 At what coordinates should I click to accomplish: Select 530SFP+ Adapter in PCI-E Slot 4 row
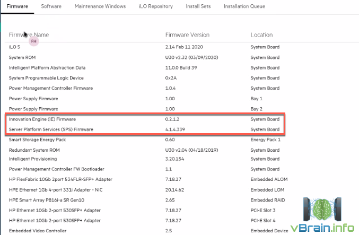pyautogui.click(x=55, y=221)
